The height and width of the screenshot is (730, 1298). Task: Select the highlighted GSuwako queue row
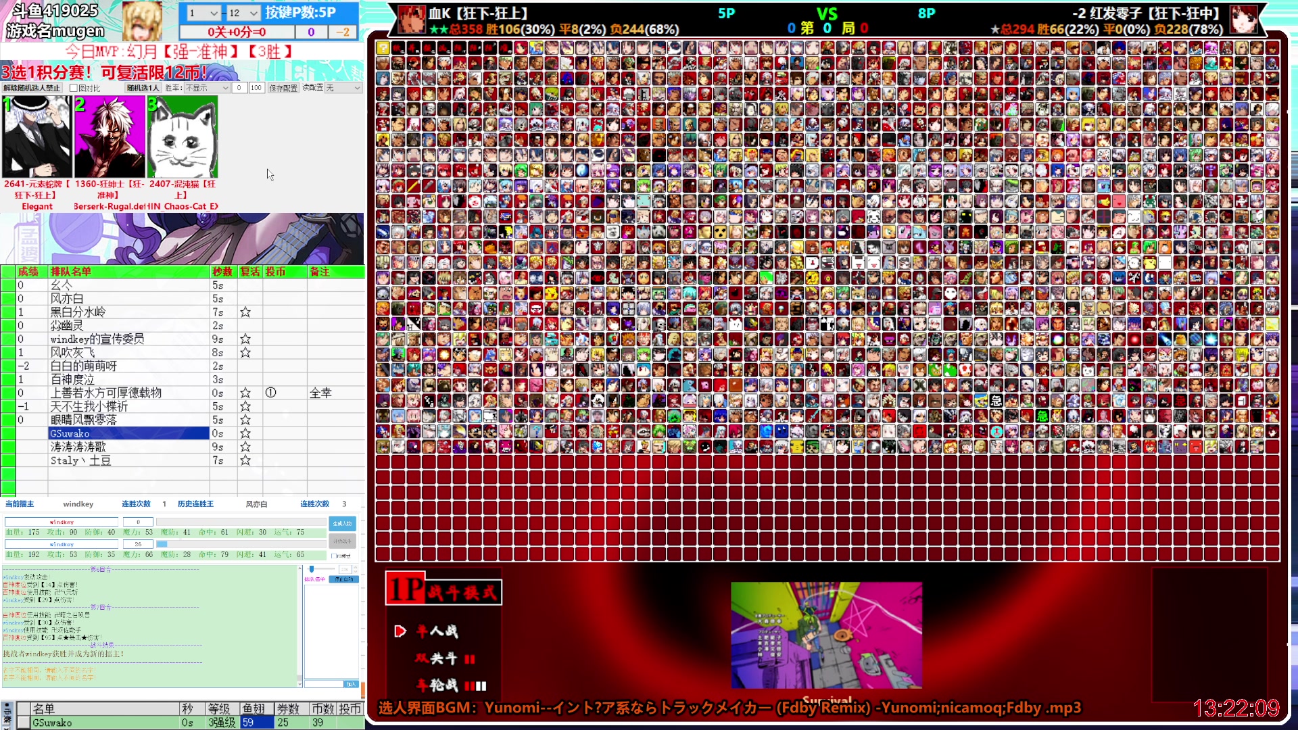coord(128,434)
